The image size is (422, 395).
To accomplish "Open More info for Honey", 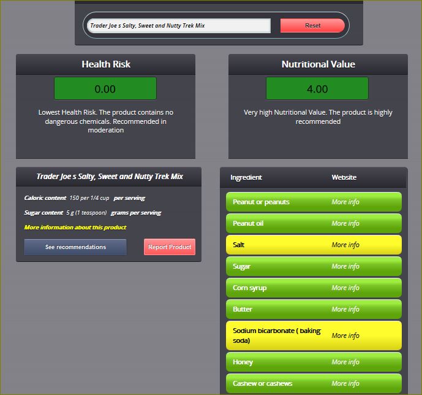I will 345,362.
